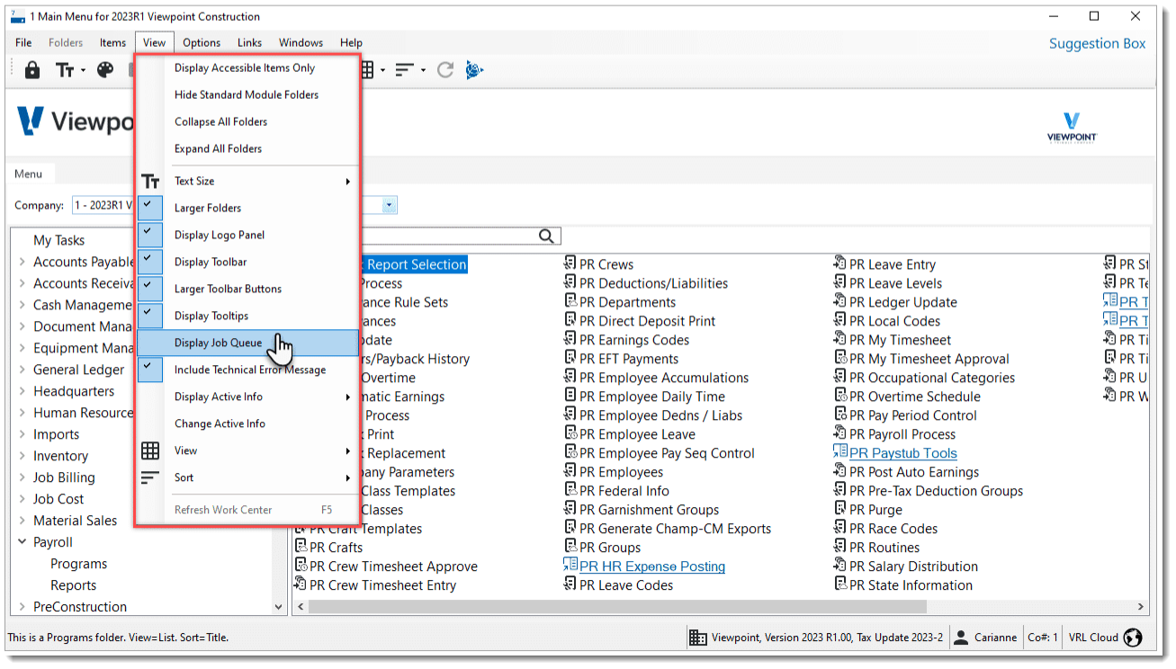This screenshot has width=1176, height=669.
Task: Expand the Accounts Payable folder chevron
Action: point(22,262)
